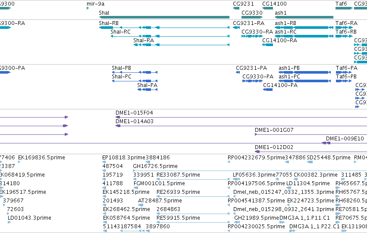Click the 2684863 EST label
This screenshot has width=367, height=233.
[x=168, y=209]
